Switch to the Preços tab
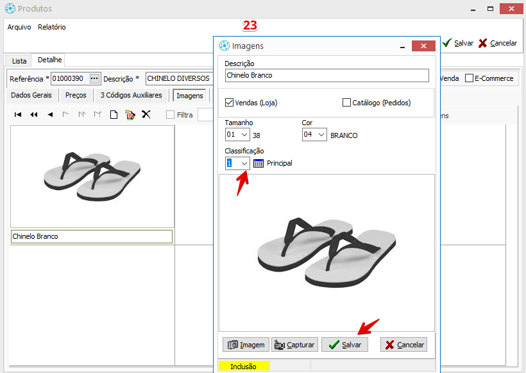The image size is (526, 373). [76, 95]
